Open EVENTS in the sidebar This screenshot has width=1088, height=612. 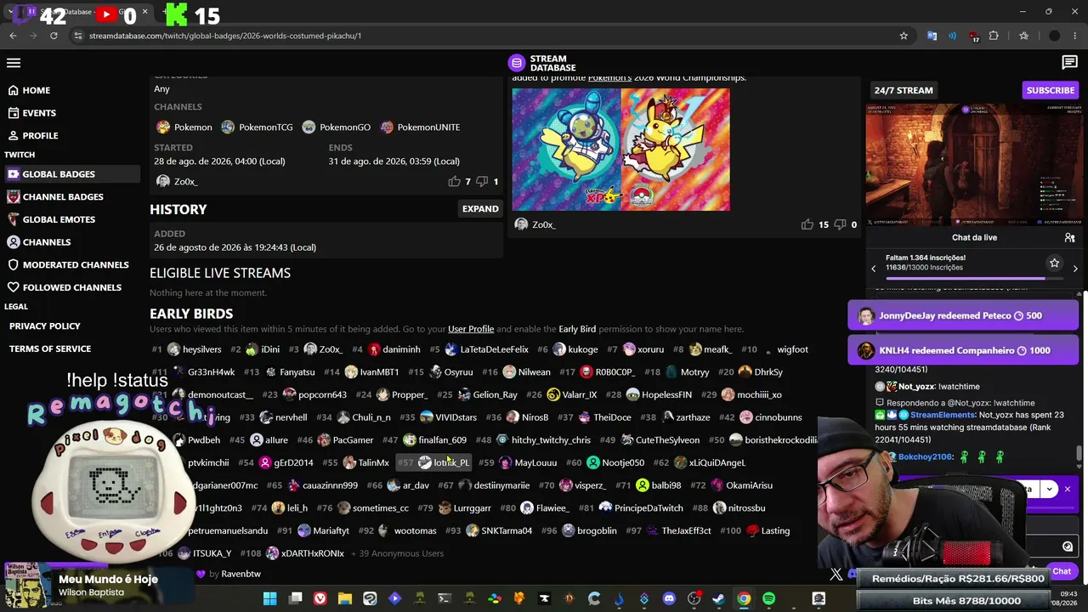[32, 113]
